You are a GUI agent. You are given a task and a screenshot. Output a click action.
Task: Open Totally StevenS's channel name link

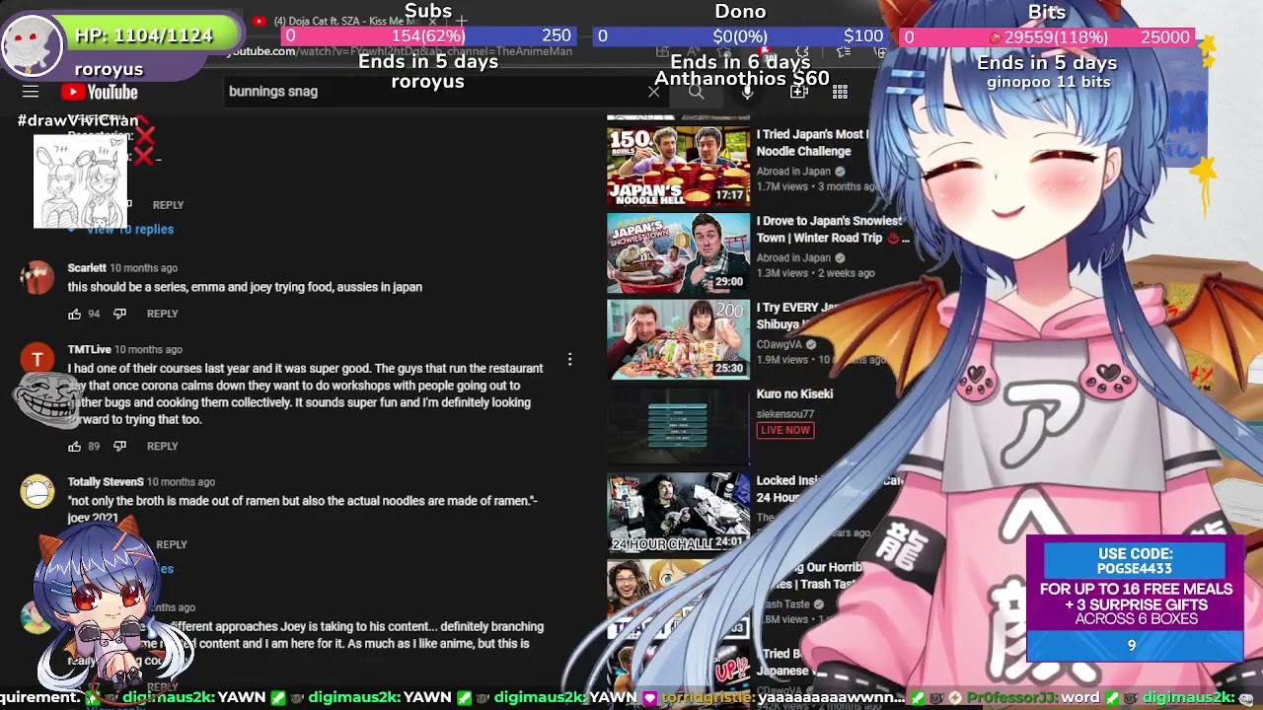coord(106,482)
